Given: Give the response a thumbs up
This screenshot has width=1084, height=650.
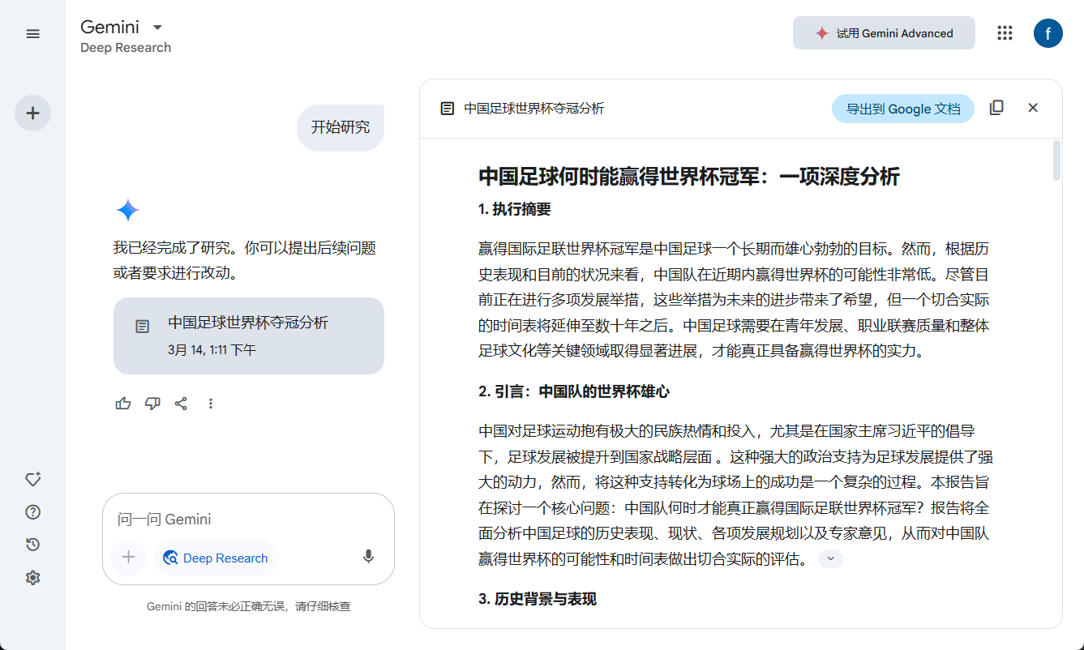Looking at the screenshot, I should click(x=122, y=403).
